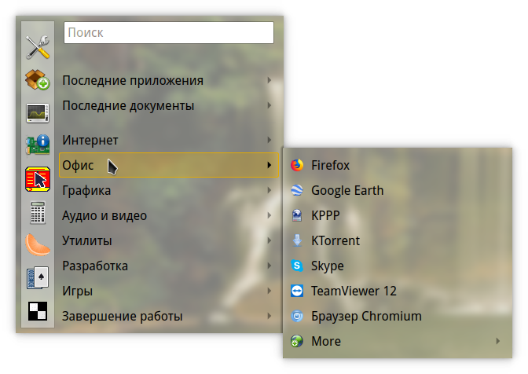Open the More entry label

click(326, 341)
